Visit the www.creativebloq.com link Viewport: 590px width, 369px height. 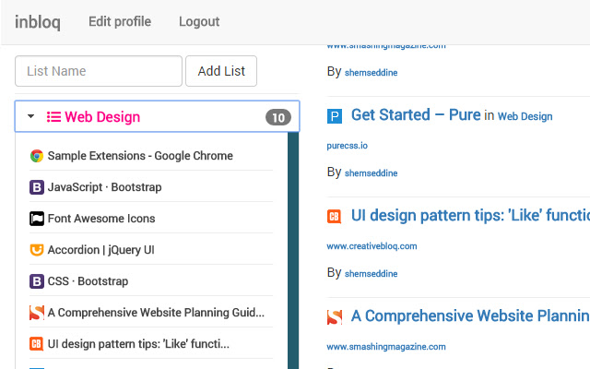372,246
